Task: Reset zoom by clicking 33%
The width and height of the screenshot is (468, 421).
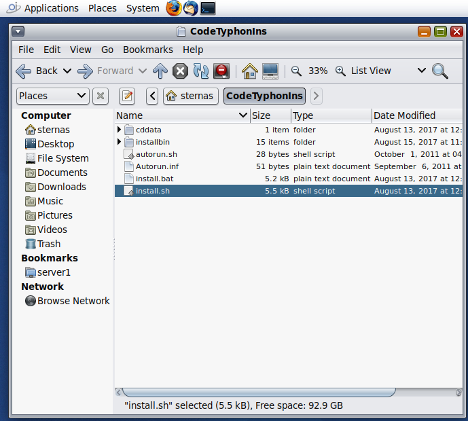Action: pyautogui.click(x=318, y=71)
